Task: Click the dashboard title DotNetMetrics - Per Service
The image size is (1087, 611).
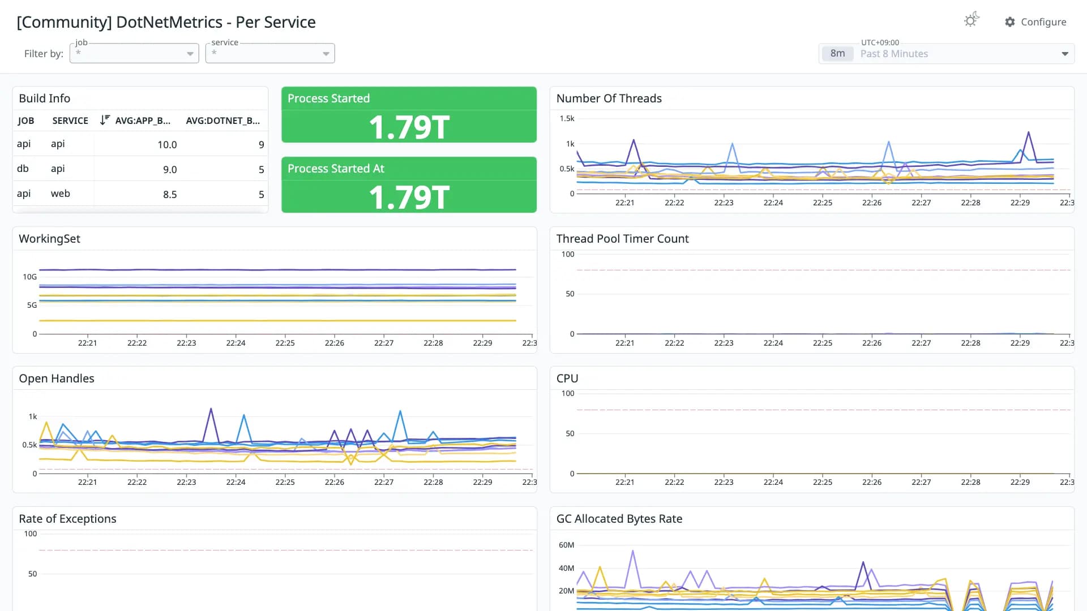Action: [x=166, y=22]
